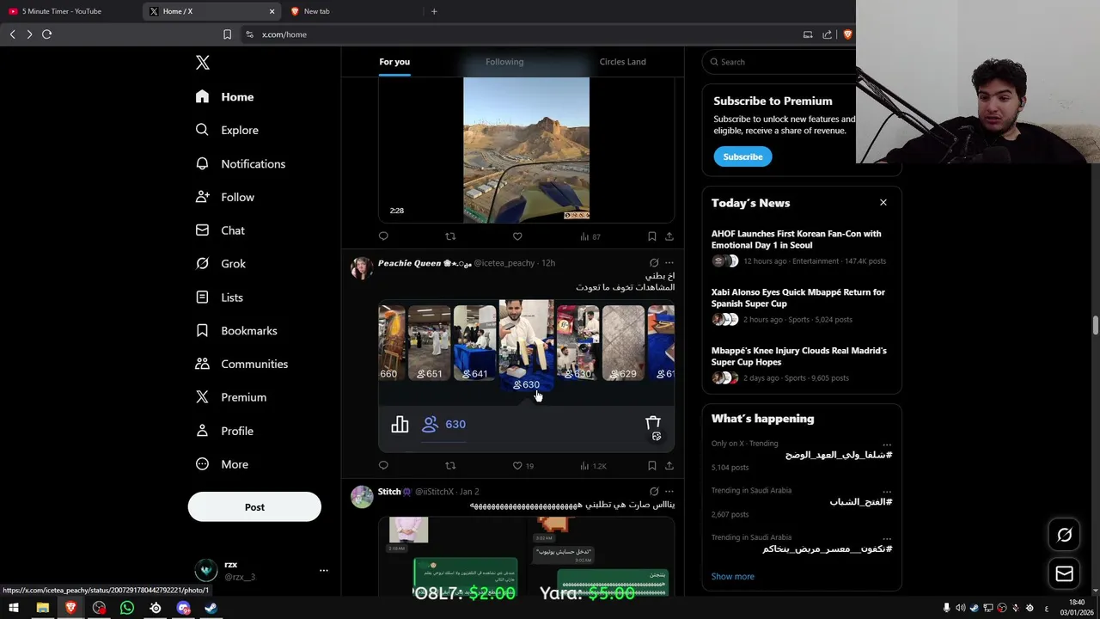1100x619 pixels.
Task: Open a new browser tab
Action: click(x=434, y=11)
